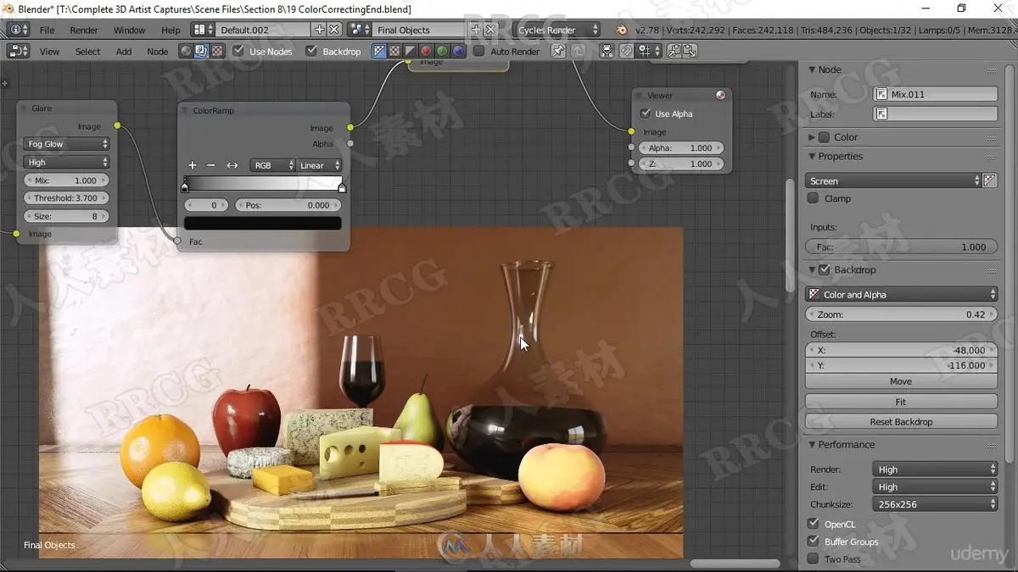Go to parent node tree icon
1018x572 pixels.
point(578,51)
